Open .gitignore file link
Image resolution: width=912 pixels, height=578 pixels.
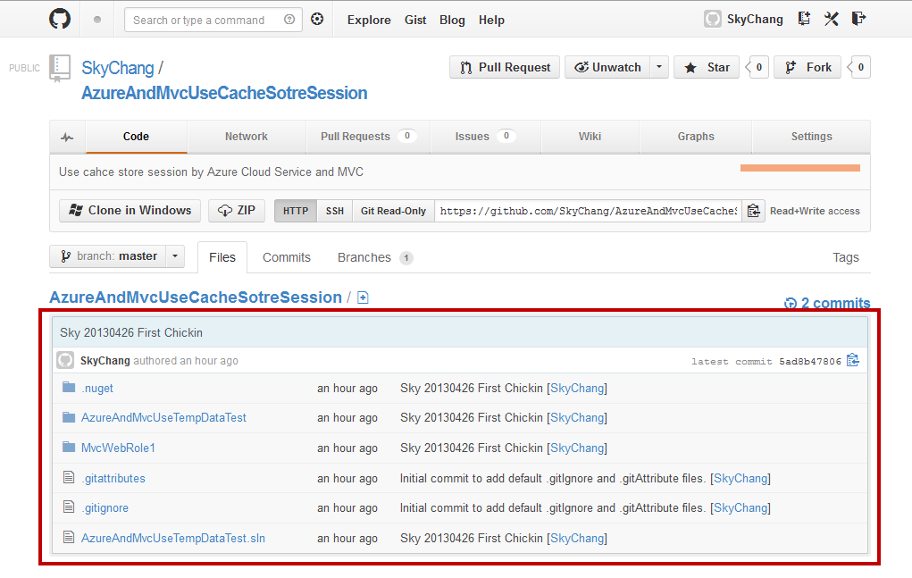(105, 507)
